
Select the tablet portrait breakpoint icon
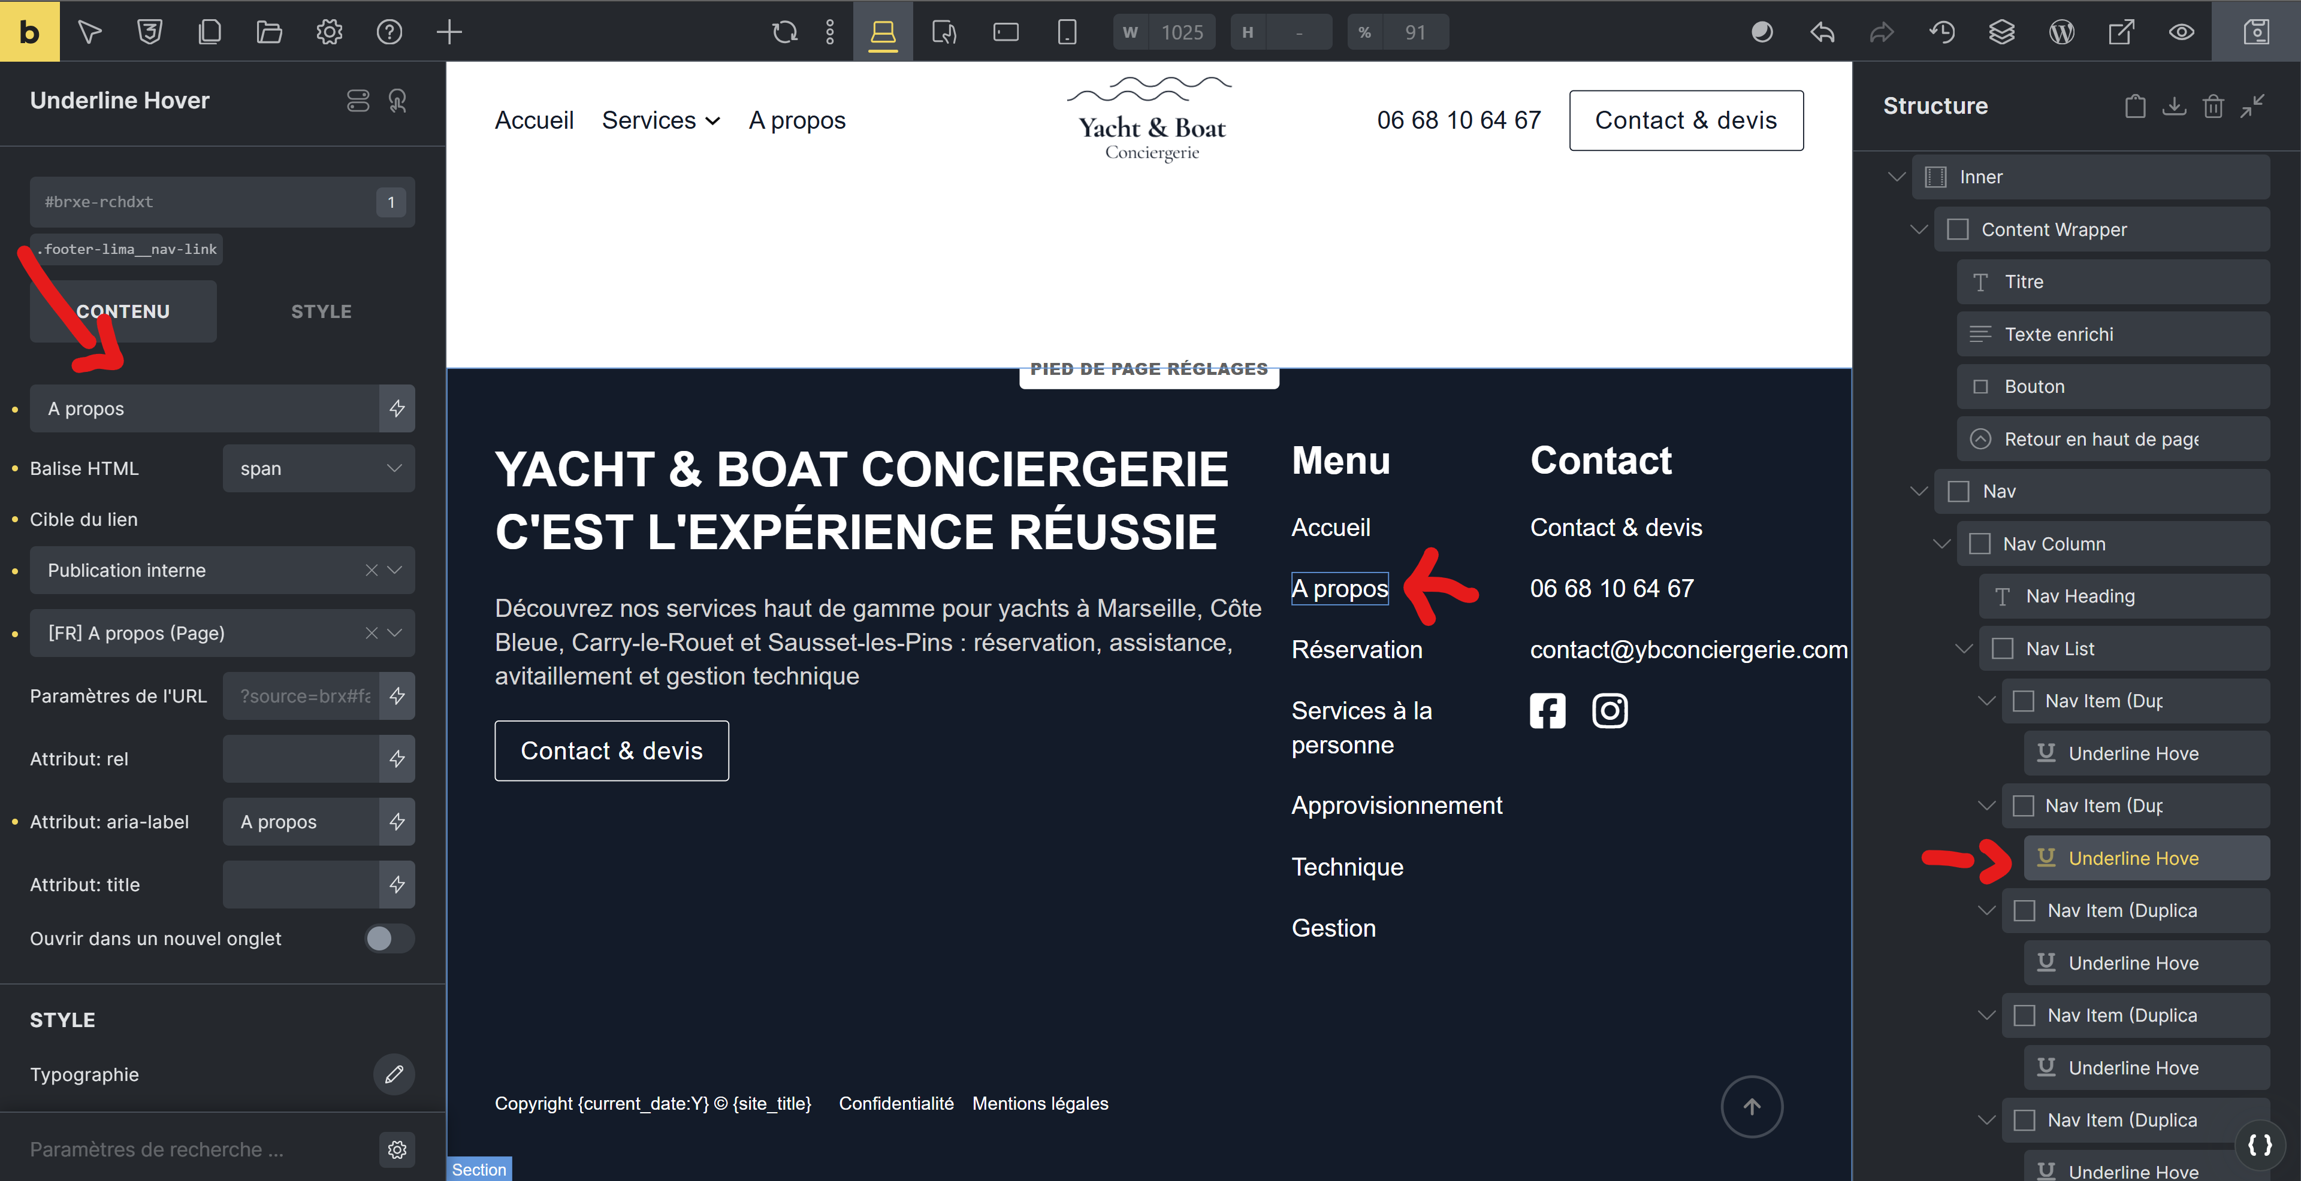944,32
